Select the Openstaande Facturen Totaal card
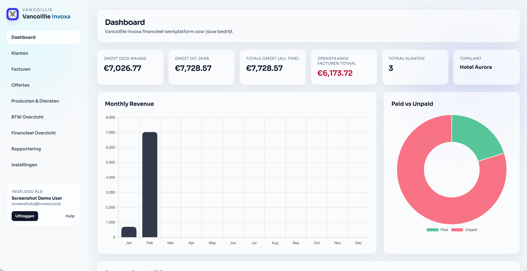 344,67
